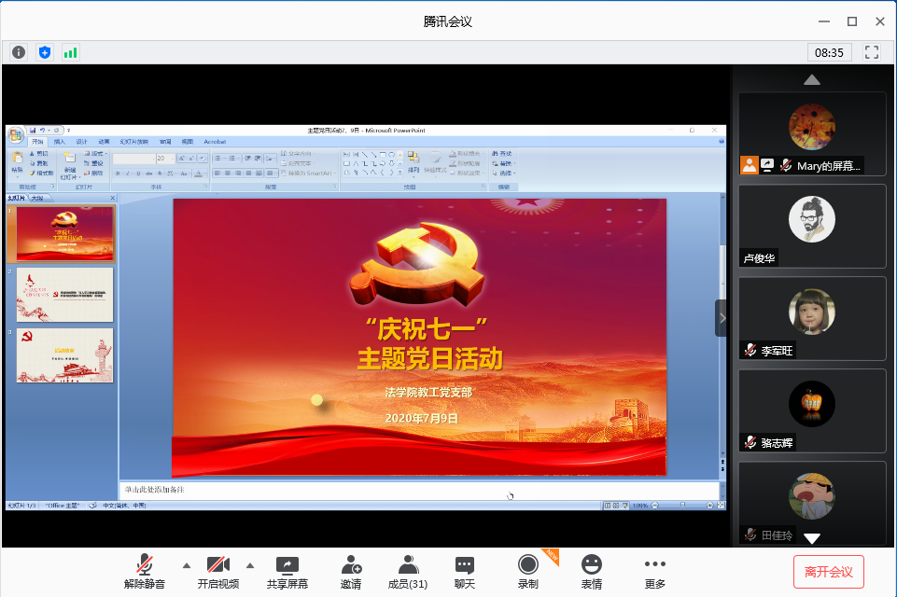Open the 动画 ribbon tab in PowerPoint
Screen dimensions: 897x597
point(104,141)
